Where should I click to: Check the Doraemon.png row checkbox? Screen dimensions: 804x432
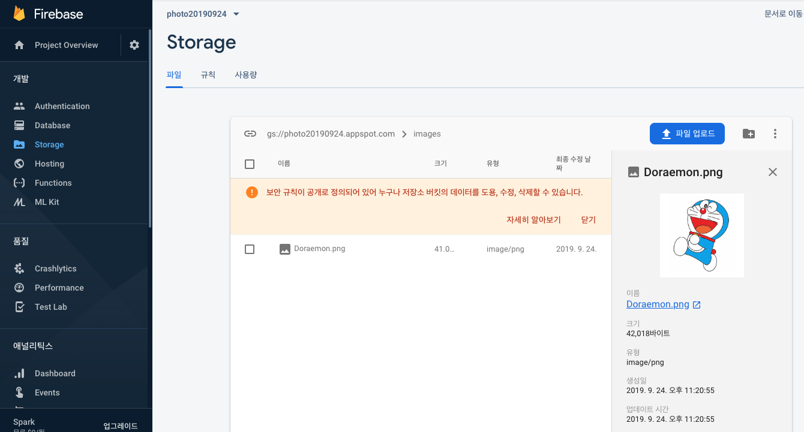[250, 249]
